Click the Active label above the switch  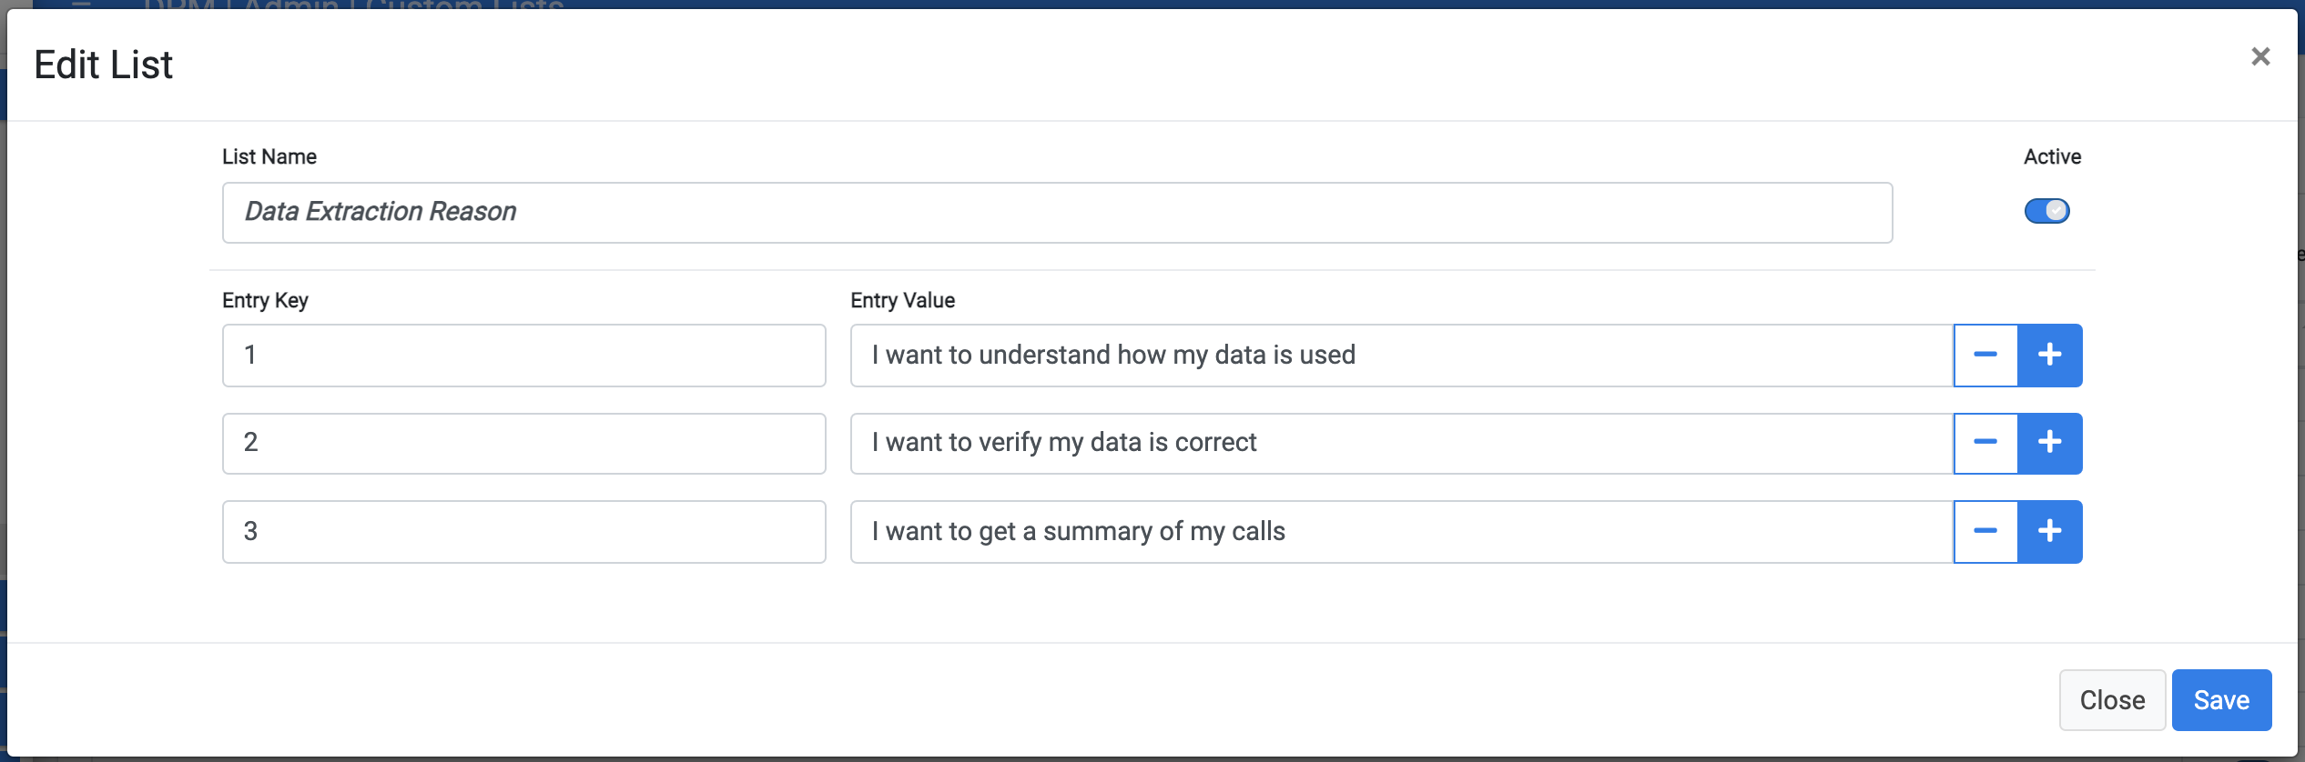[2052, 156]
